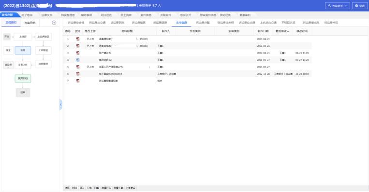
Task: Open the document icon in row 5
Action: [78, 67]
